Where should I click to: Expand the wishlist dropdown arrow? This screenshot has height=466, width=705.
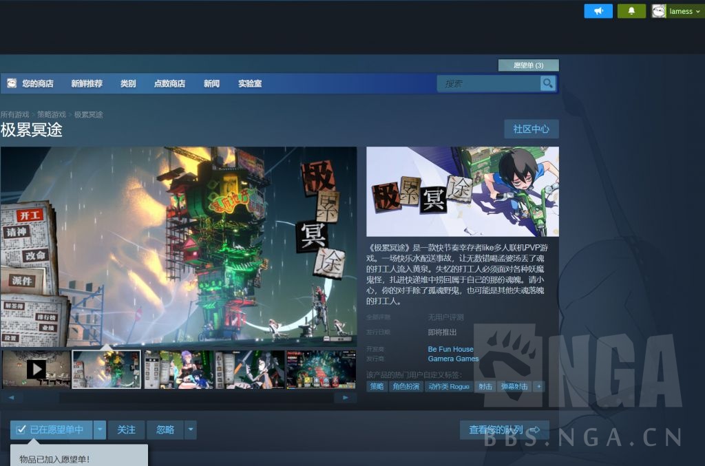click(x=100, y=430)
